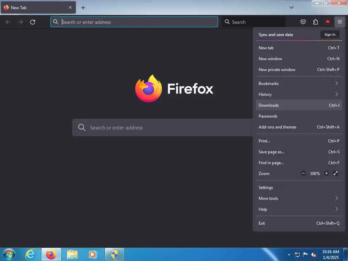
Task: Open a New private window
Action: [x=299, y=69]
